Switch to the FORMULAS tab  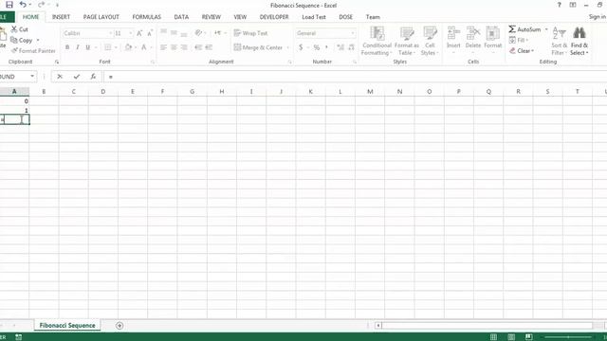(x=146, y=17)
